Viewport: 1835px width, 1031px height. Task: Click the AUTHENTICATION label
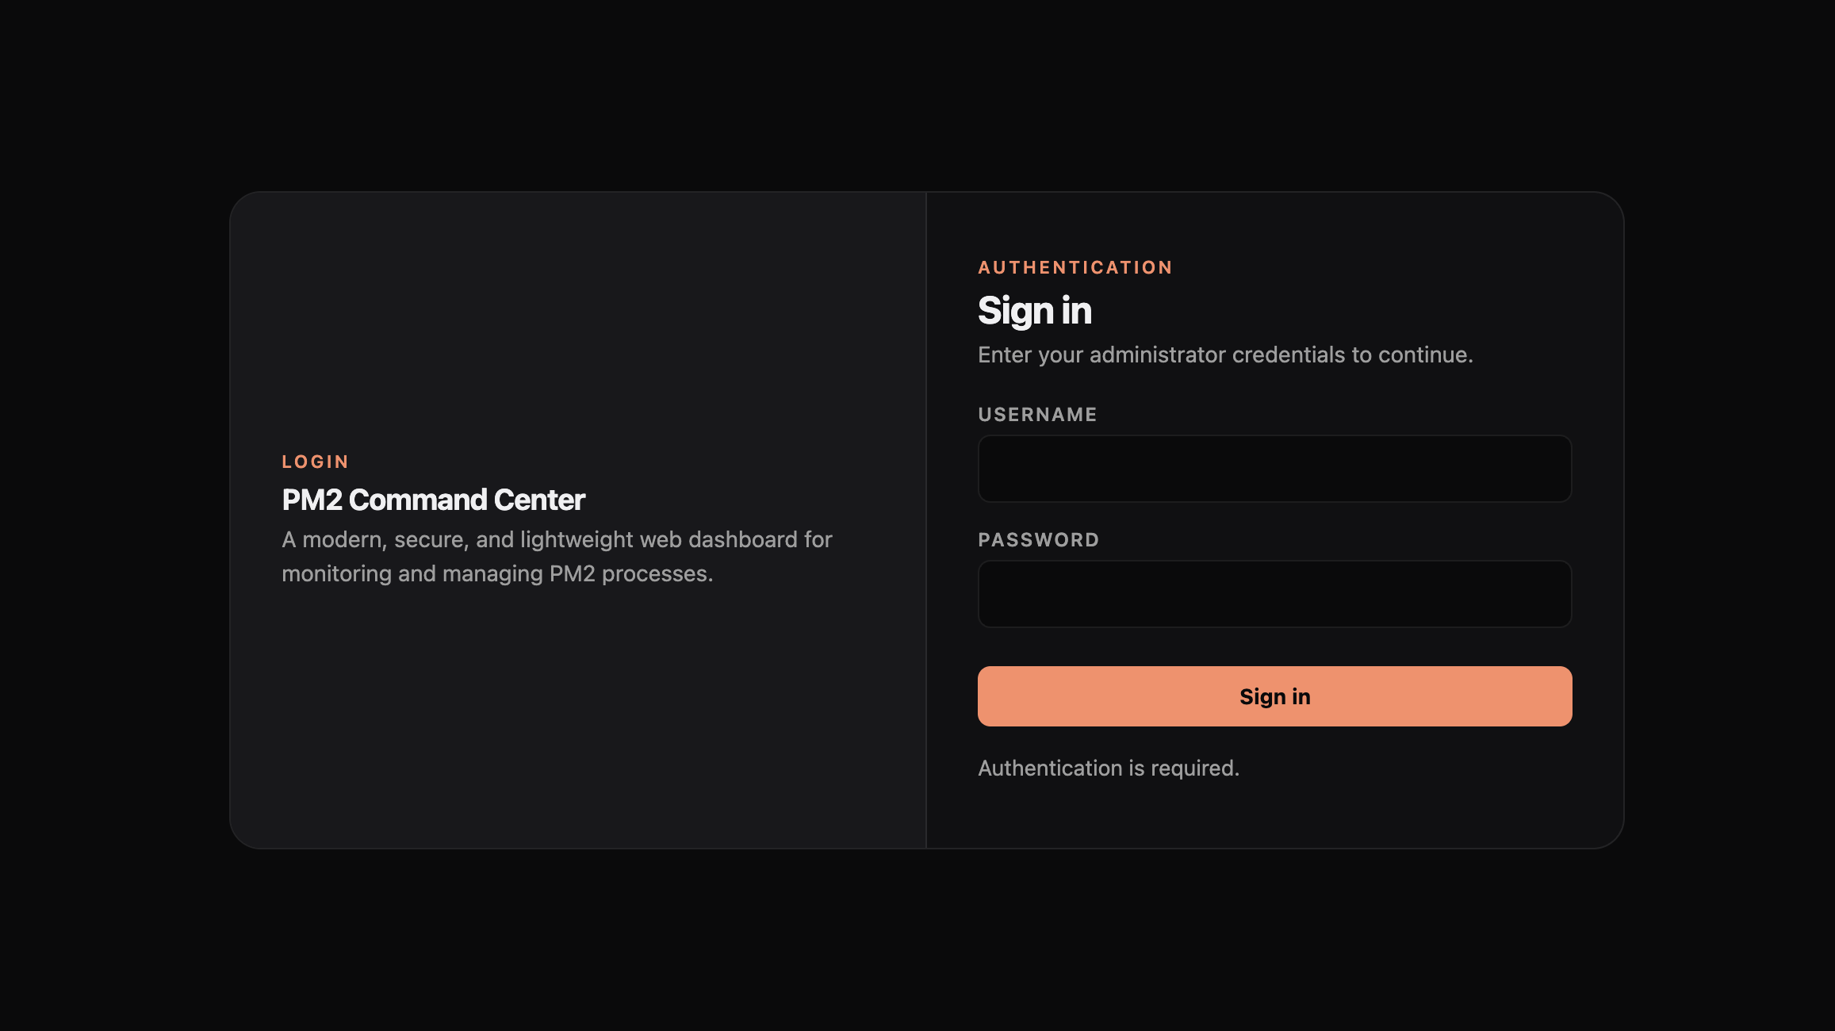point(1075,267)
